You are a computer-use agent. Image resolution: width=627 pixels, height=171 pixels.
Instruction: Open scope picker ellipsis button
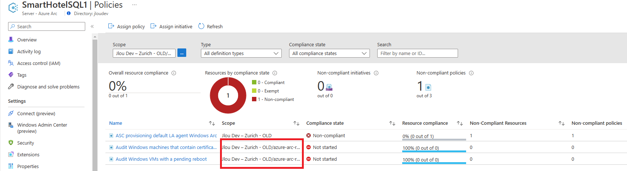182,53
